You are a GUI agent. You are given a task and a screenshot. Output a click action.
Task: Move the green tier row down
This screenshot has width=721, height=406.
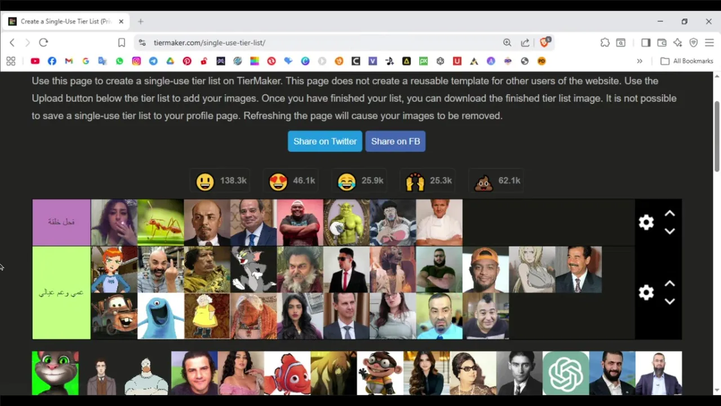pos(670,301)
